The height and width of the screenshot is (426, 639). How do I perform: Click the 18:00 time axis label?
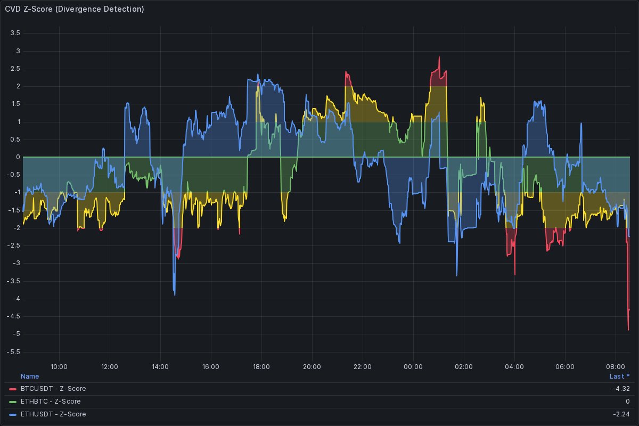(x=261, y=366)
